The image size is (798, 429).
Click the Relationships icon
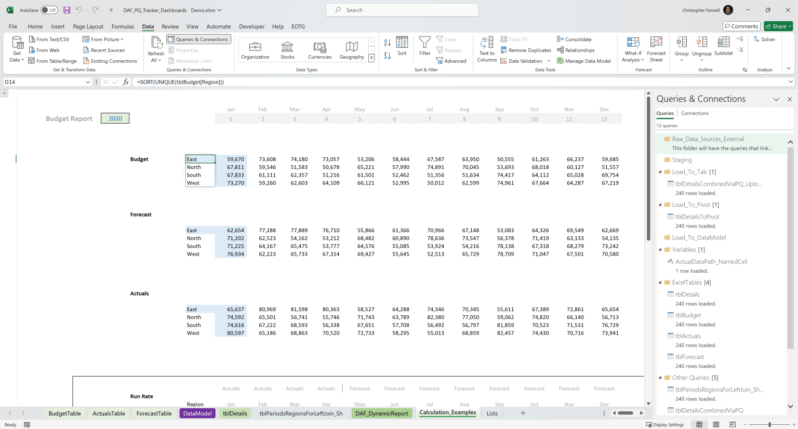560,50
